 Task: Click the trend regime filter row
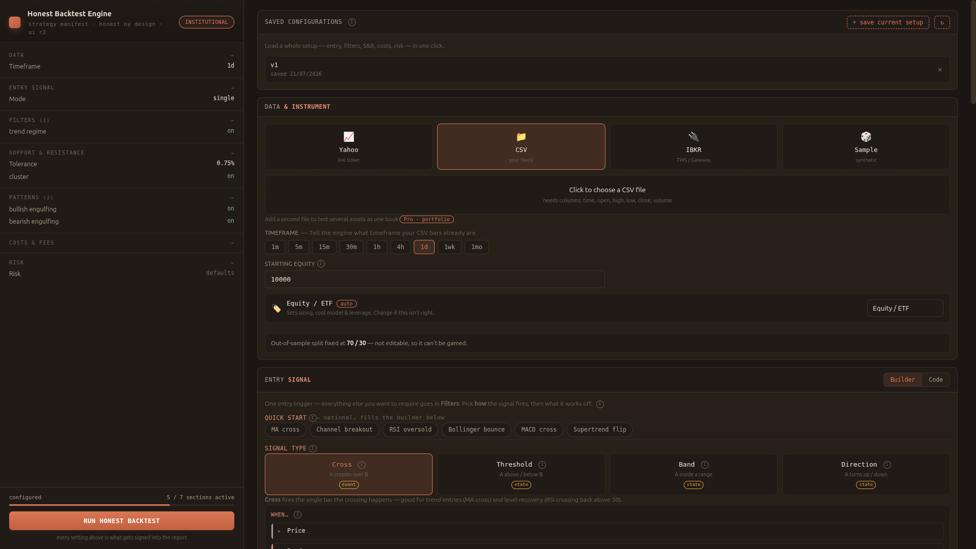point(121,131)
